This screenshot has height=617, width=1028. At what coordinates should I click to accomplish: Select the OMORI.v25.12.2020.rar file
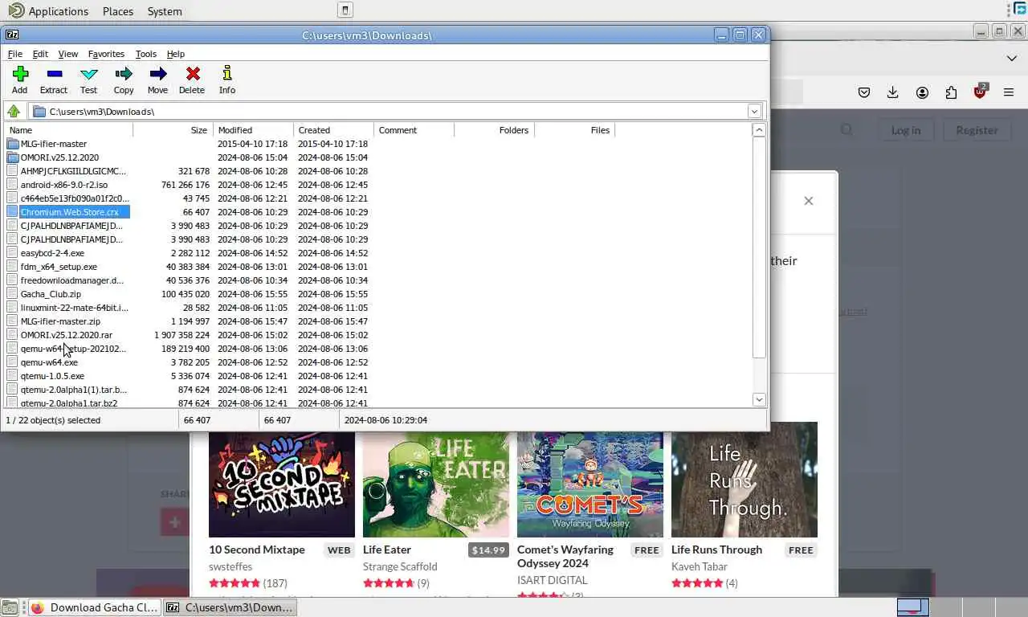pos(67,335)
